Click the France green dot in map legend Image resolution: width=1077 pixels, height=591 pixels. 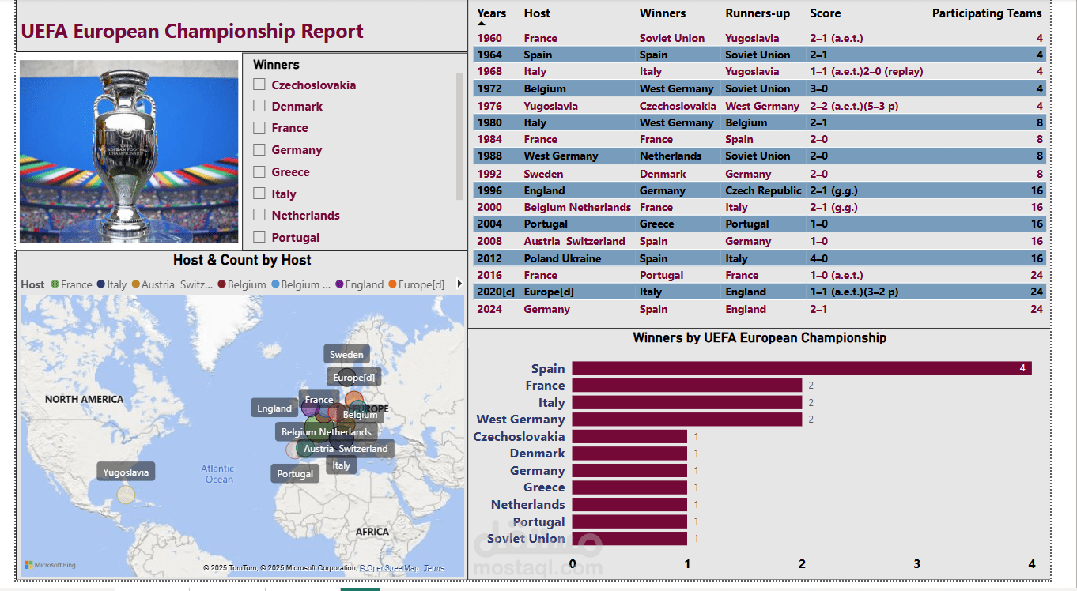click(55, 284)
